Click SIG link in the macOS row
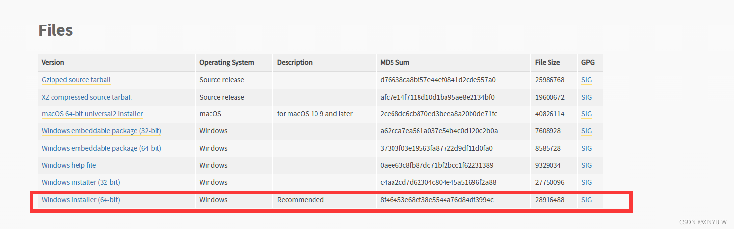This screenshot has width=734, height=229. pyautogui.click(x=586, y=114)
